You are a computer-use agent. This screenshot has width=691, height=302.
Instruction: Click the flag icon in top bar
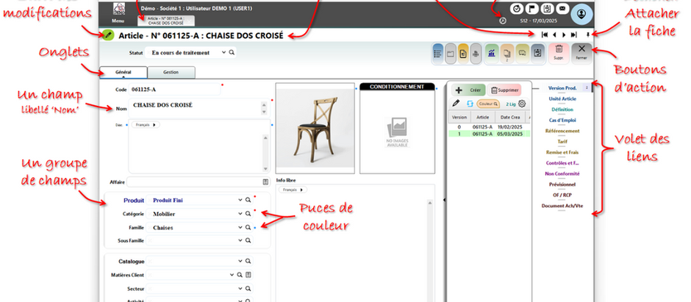tap(531, 8)
